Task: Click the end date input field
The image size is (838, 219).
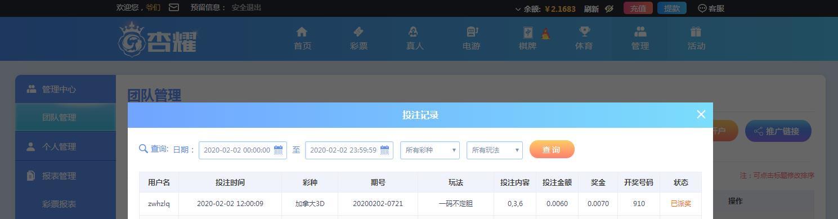Action: pos(349,150)
